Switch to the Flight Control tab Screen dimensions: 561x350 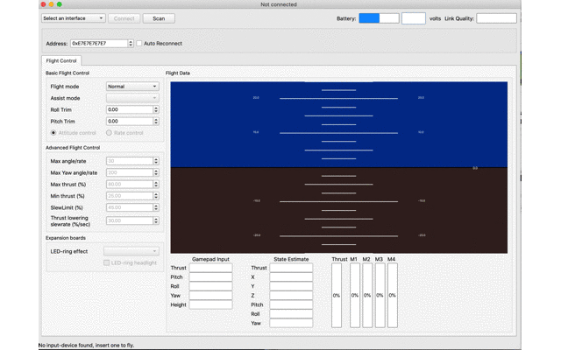coord(61,60)
